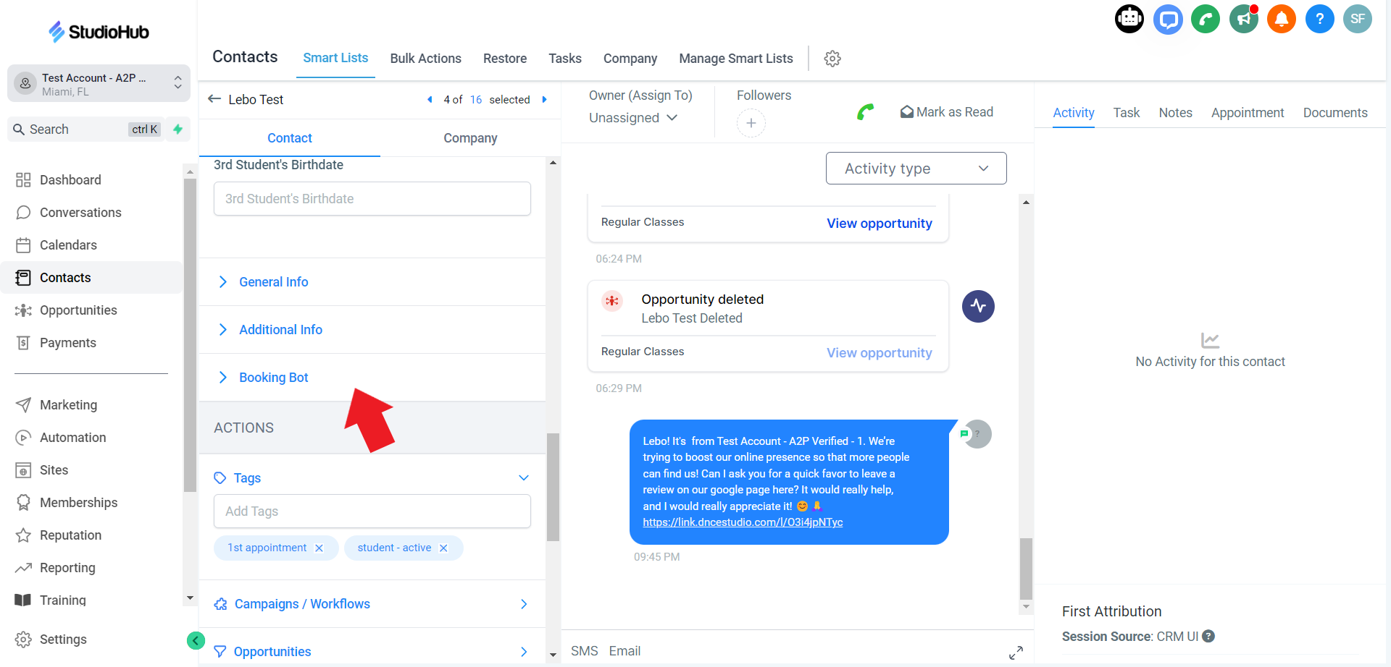
Task: Click the Add Tags input
Action: (372, 511)
